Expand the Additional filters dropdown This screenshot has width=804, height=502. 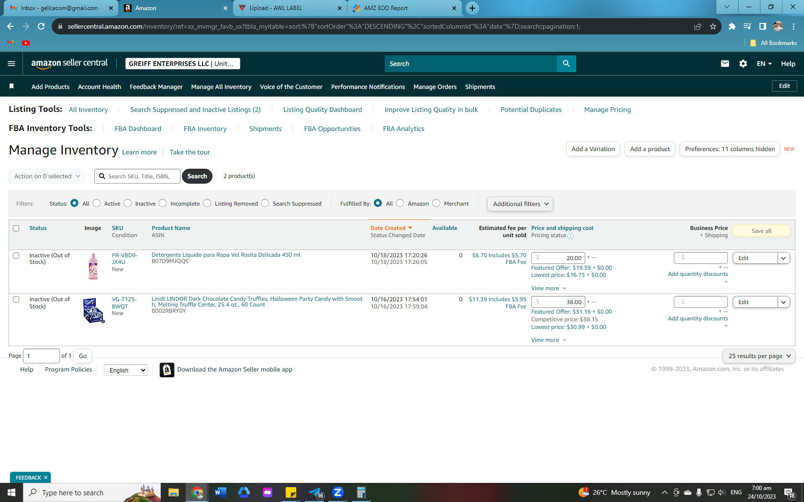pyautogui.click(x=520, y=204)
